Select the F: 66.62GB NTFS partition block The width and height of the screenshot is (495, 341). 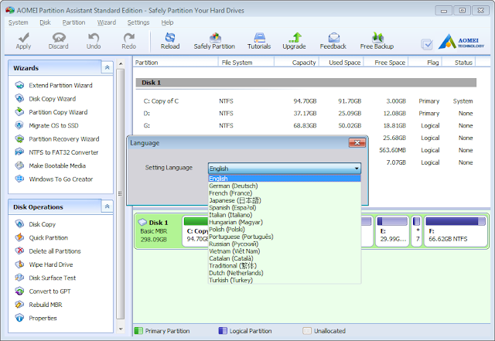coord(456,231)
